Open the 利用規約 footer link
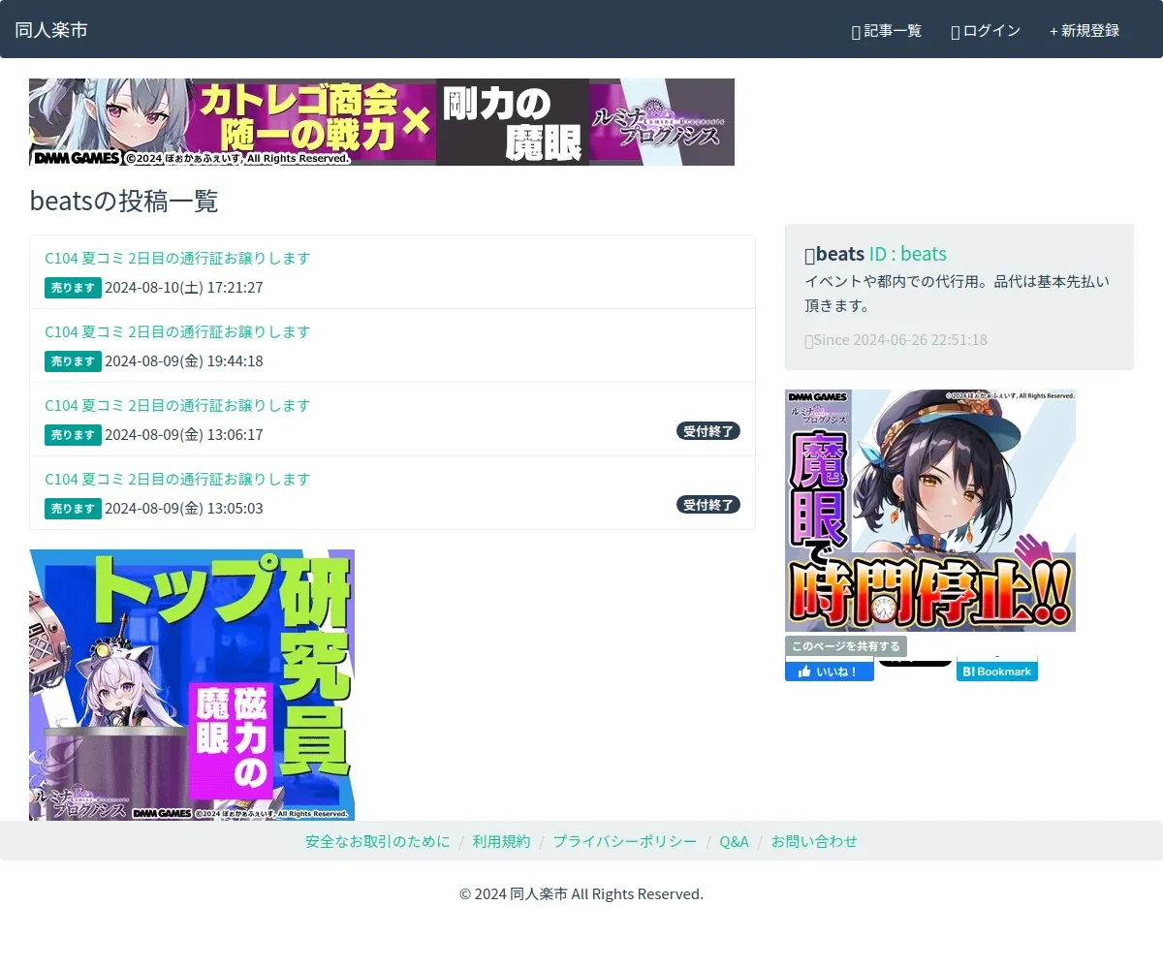Viewport: 1163px width, 969px height. 502,841
